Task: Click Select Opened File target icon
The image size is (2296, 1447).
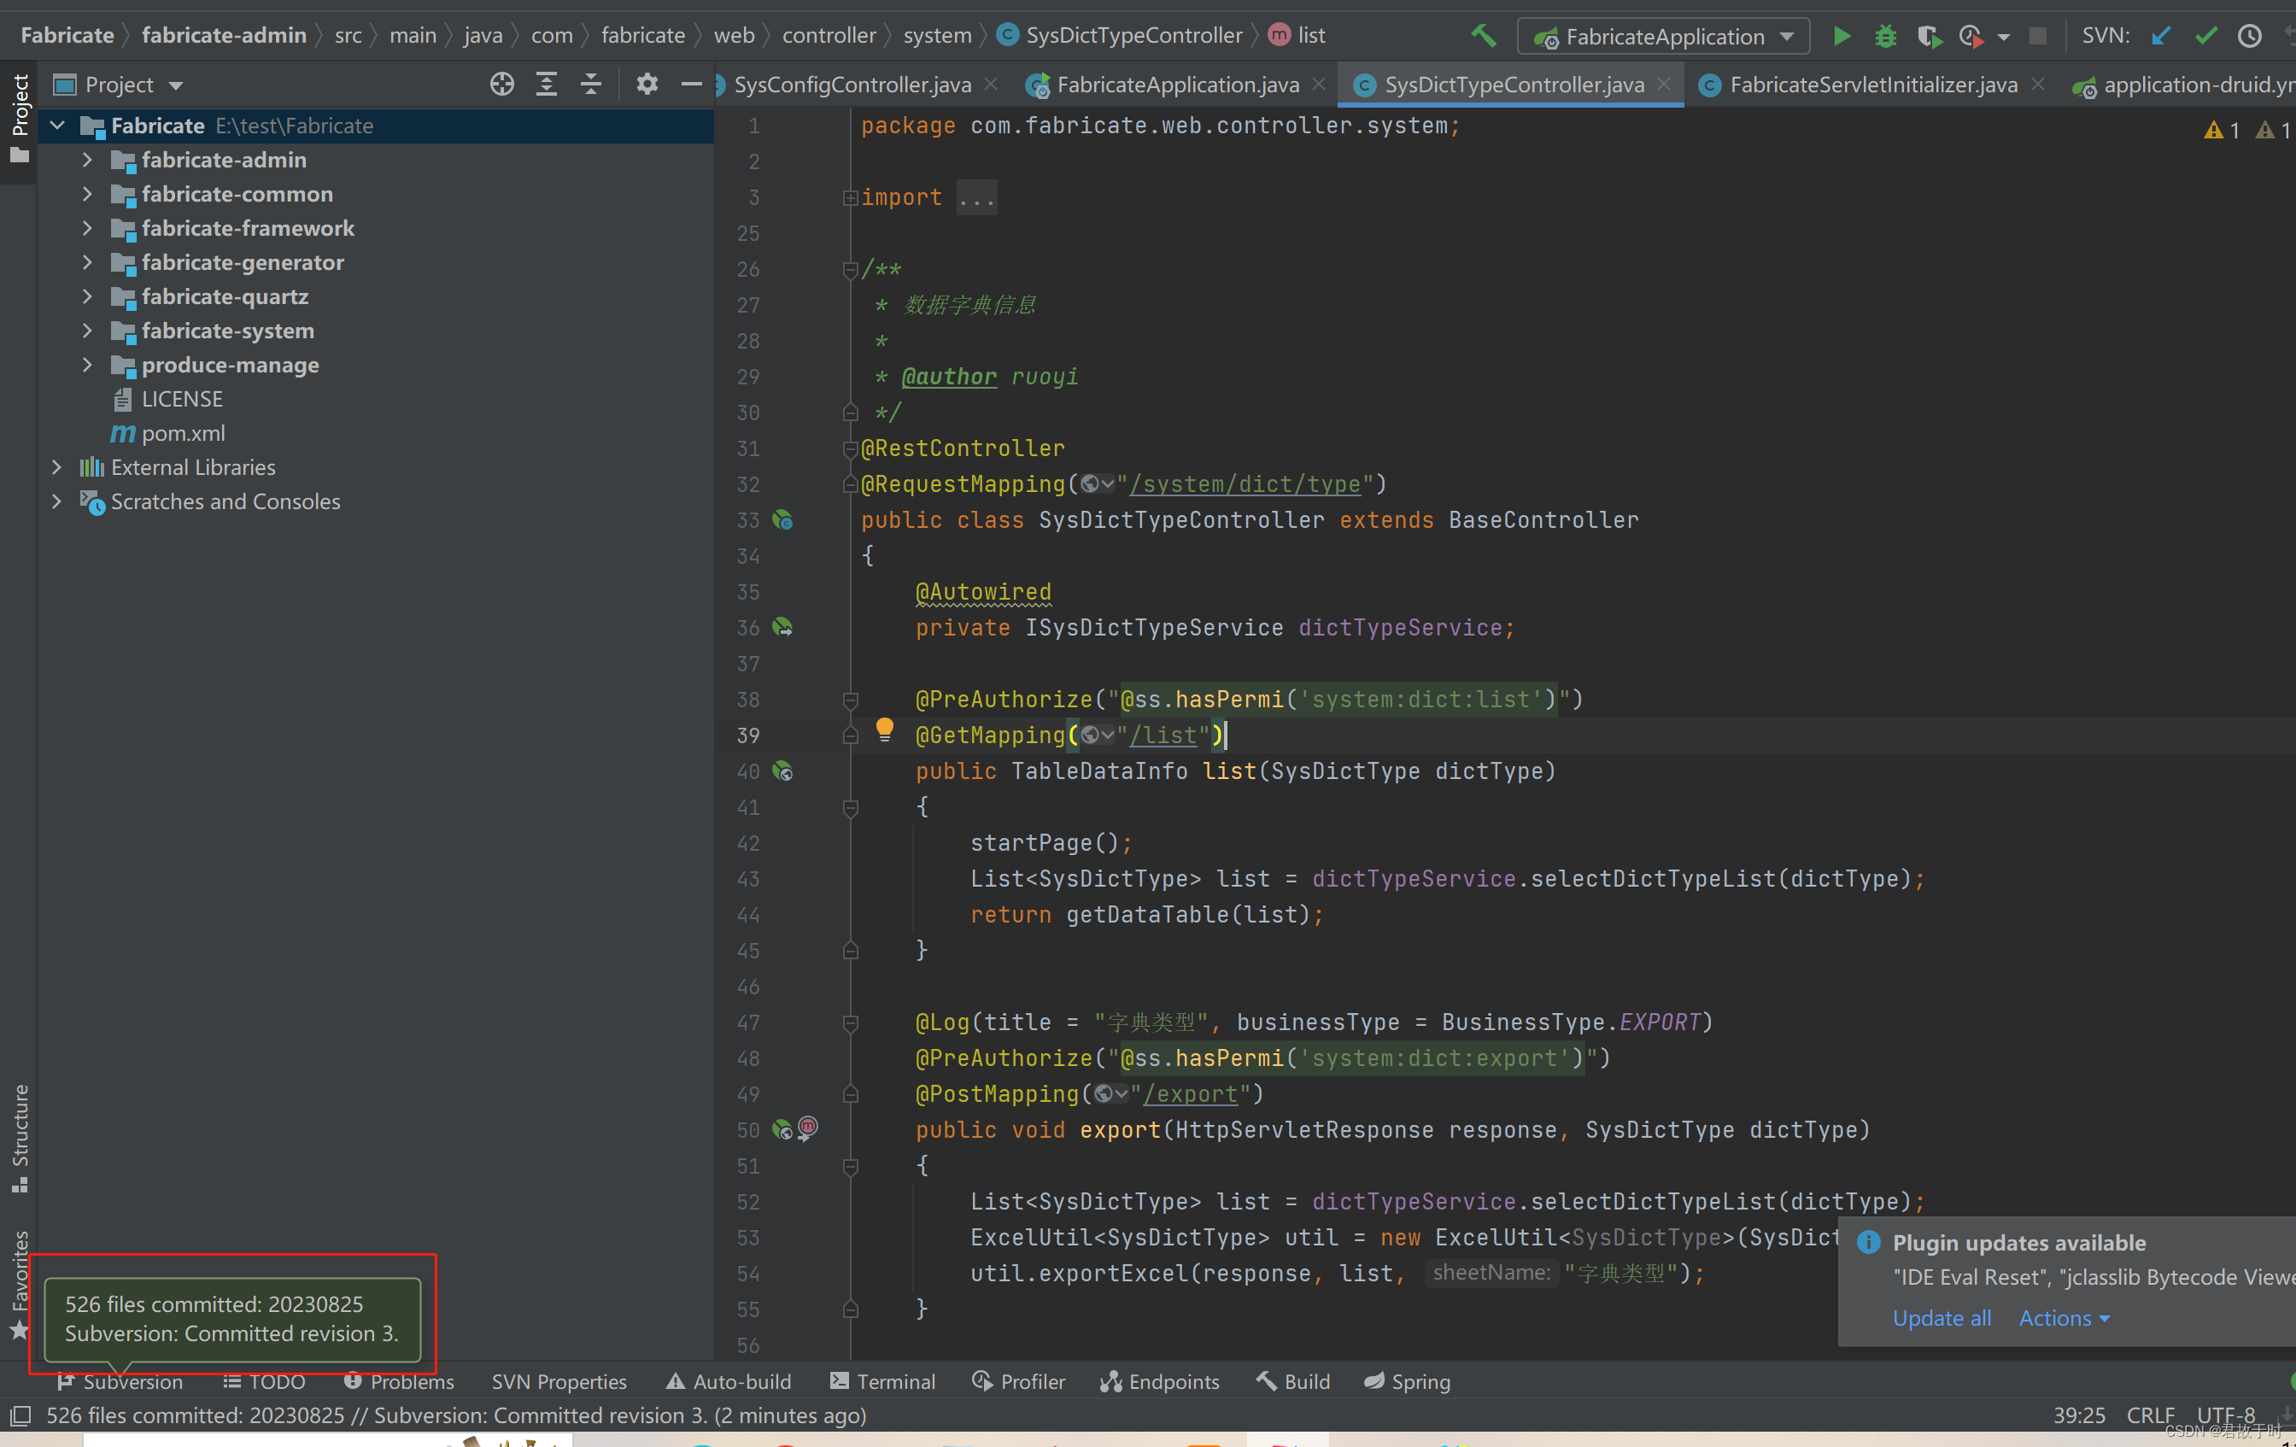Action: click(x=501, y=85)
